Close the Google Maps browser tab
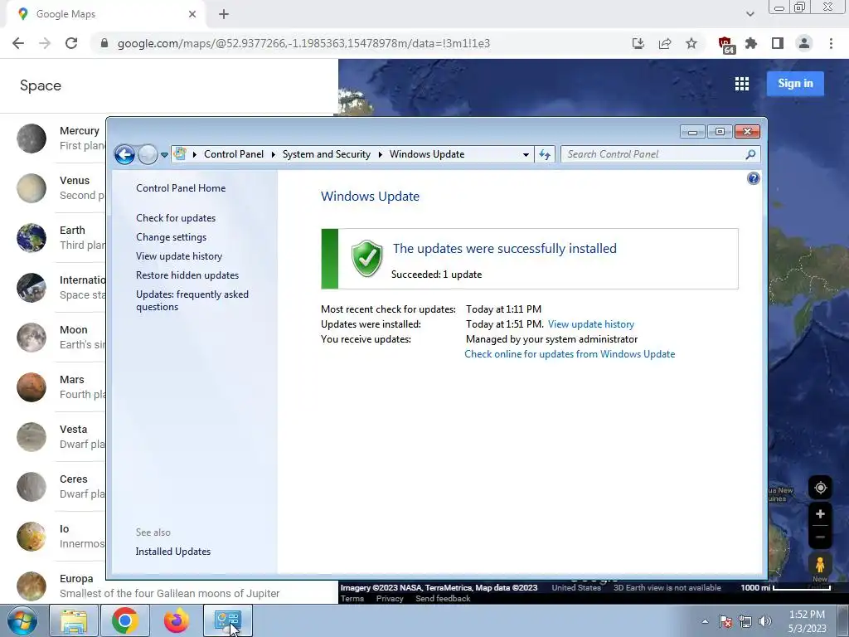This screenshot has height=637, width=849. (192, 14)
